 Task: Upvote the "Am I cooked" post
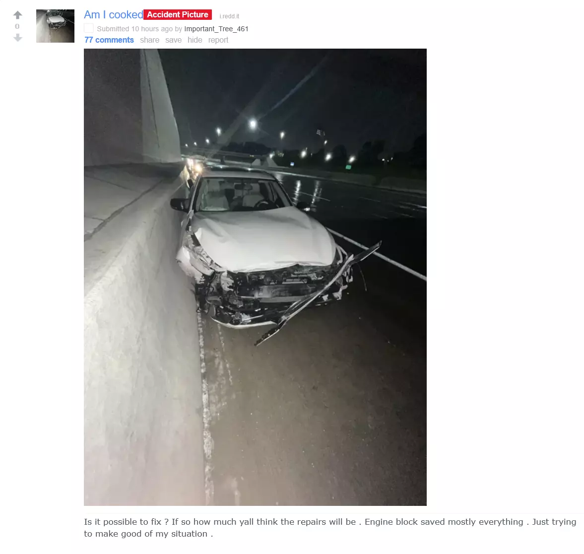(17, 15)
